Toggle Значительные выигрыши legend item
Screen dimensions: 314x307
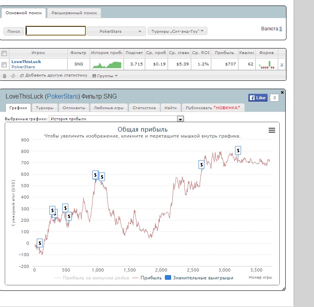click(x=199, y=278)
